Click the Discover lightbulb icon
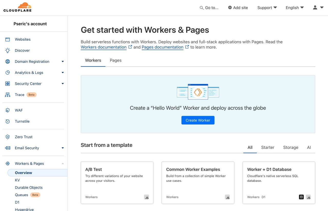This screenshot has height=211, width=328. coord(8,50)
